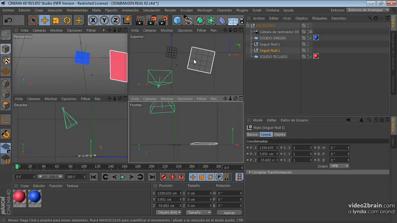Expand the Congelar Transformación section

tap(250, 172)
